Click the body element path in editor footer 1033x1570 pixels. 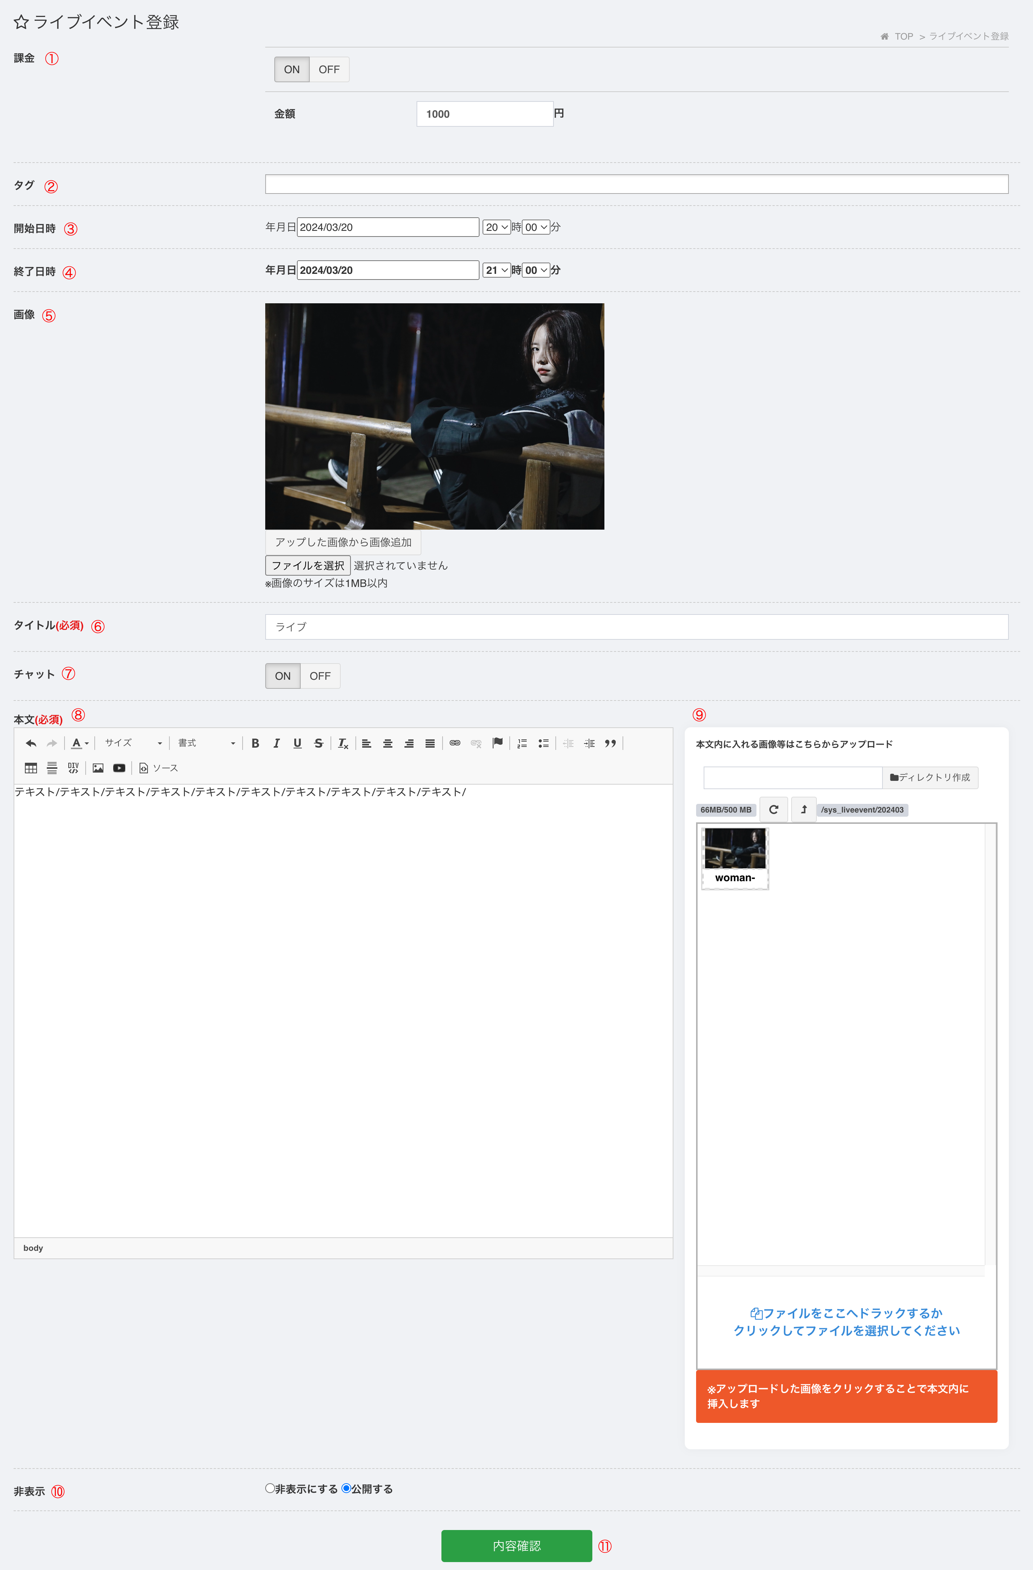click(33, 1248)
